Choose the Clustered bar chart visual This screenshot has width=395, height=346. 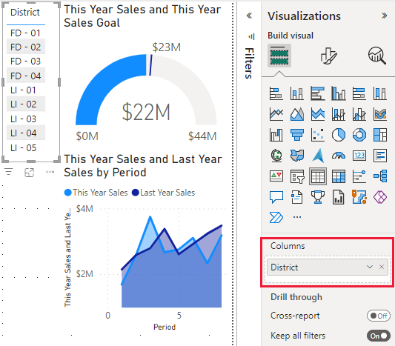click(318, 93)
